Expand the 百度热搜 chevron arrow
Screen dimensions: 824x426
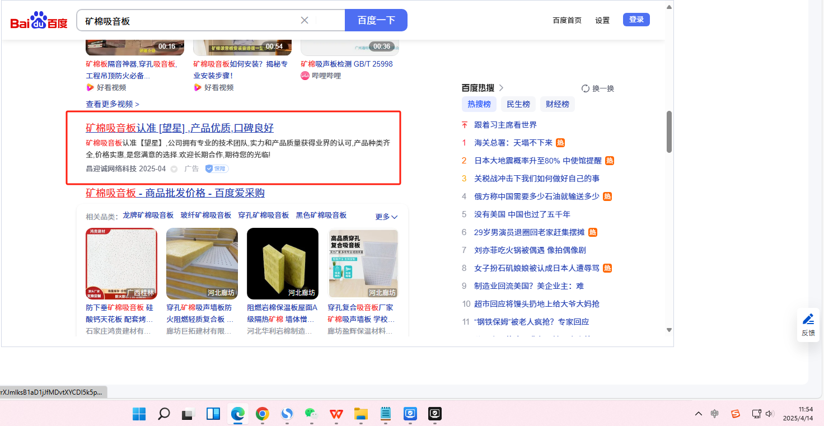[x=502, y=88]
